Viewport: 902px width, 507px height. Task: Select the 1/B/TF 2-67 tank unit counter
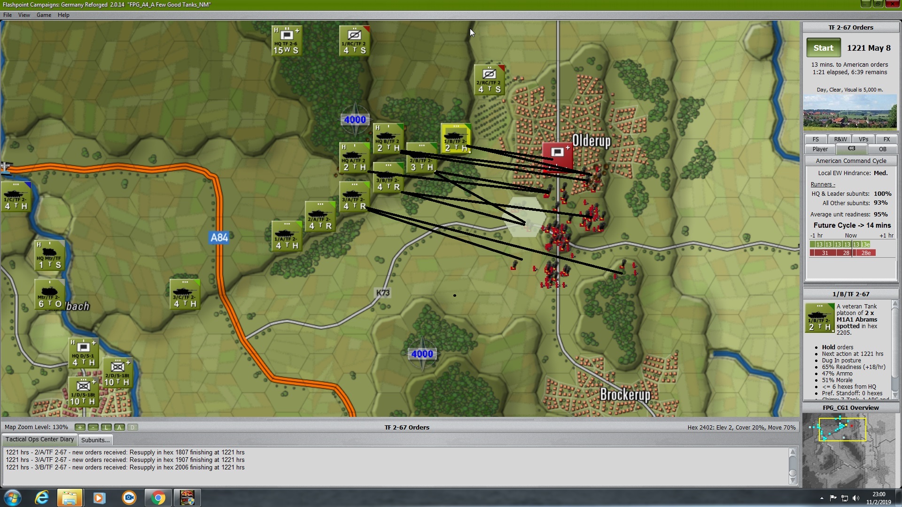[456, 139]
